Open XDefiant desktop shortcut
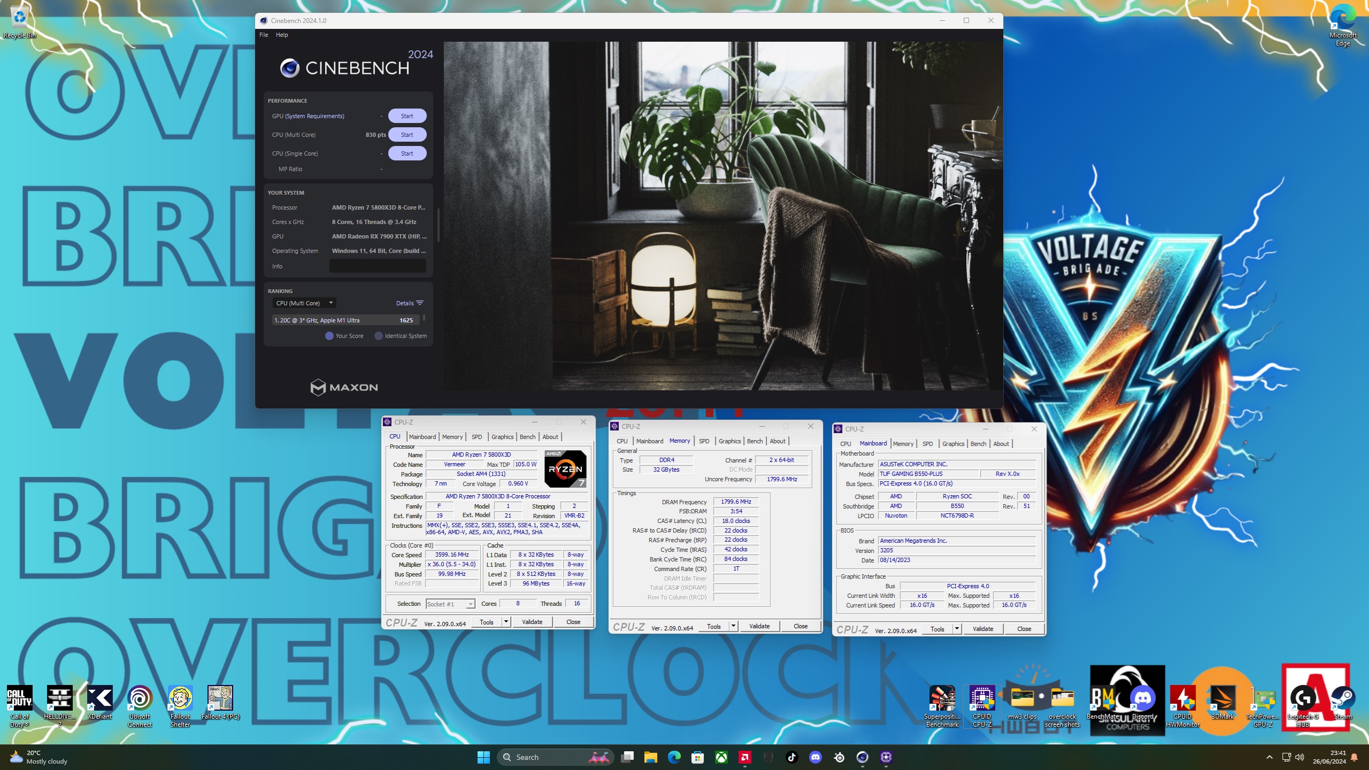 pos(100,703)
